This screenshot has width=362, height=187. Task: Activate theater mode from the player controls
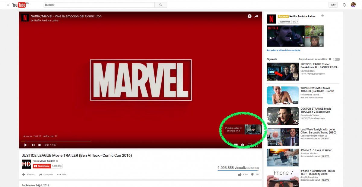click(x=250, y=145)
